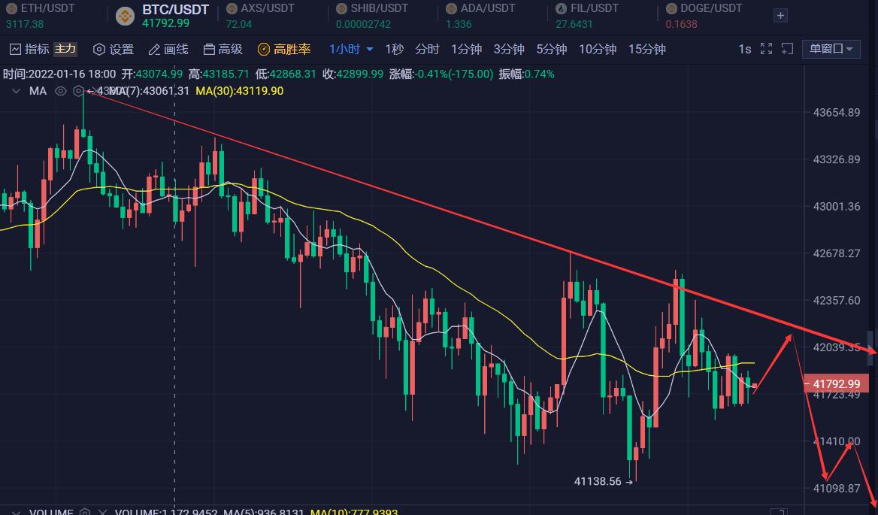The width and height of the screenshot is (878, 515).
Task: Select the 分时 timeframe
Action: pos(427,50)
